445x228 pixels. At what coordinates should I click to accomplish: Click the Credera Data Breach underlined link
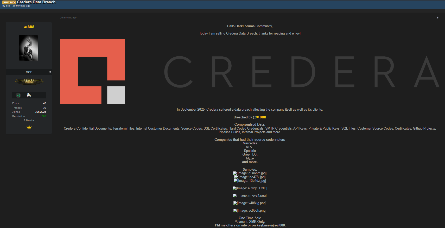point(241,33)
